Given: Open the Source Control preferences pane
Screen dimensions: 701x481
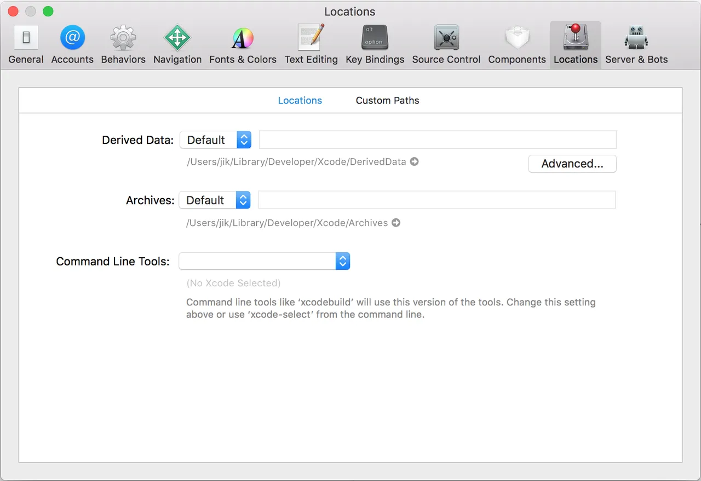Looking at the screenshot, I should click(x=446, y=45).
